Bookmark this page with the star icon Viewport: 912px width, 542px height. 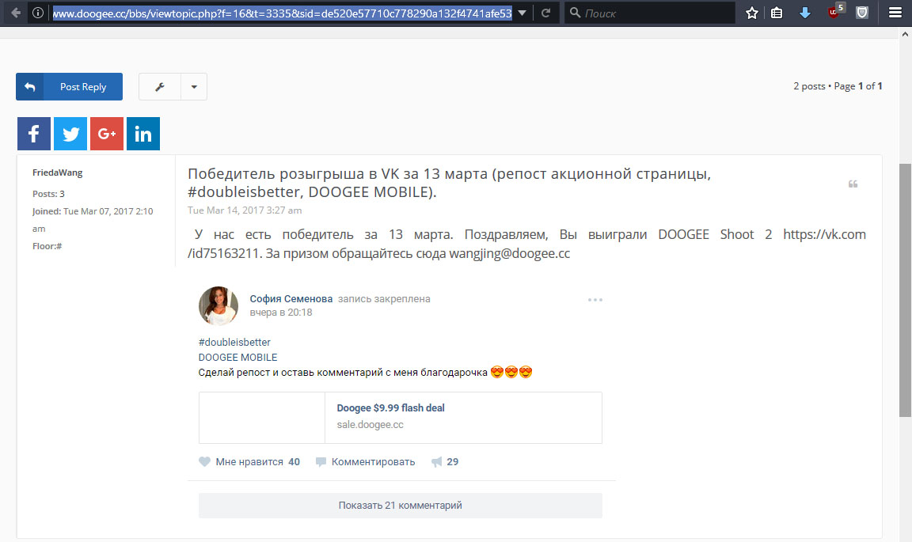tap(752, 13)
